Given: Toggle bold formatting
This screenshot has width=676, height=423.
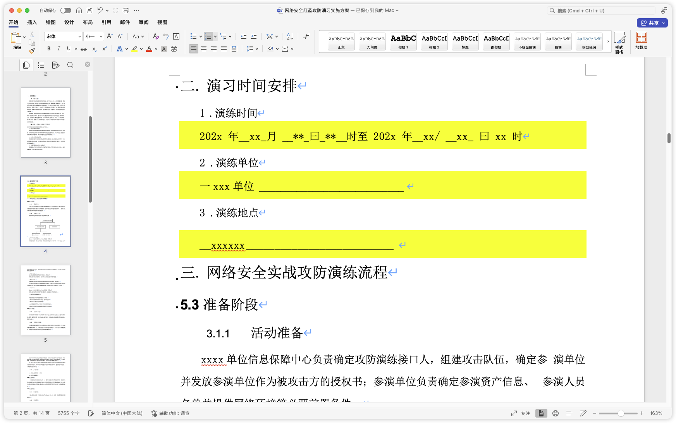Looking at the screenshot, I should click(x=49, y=49).
